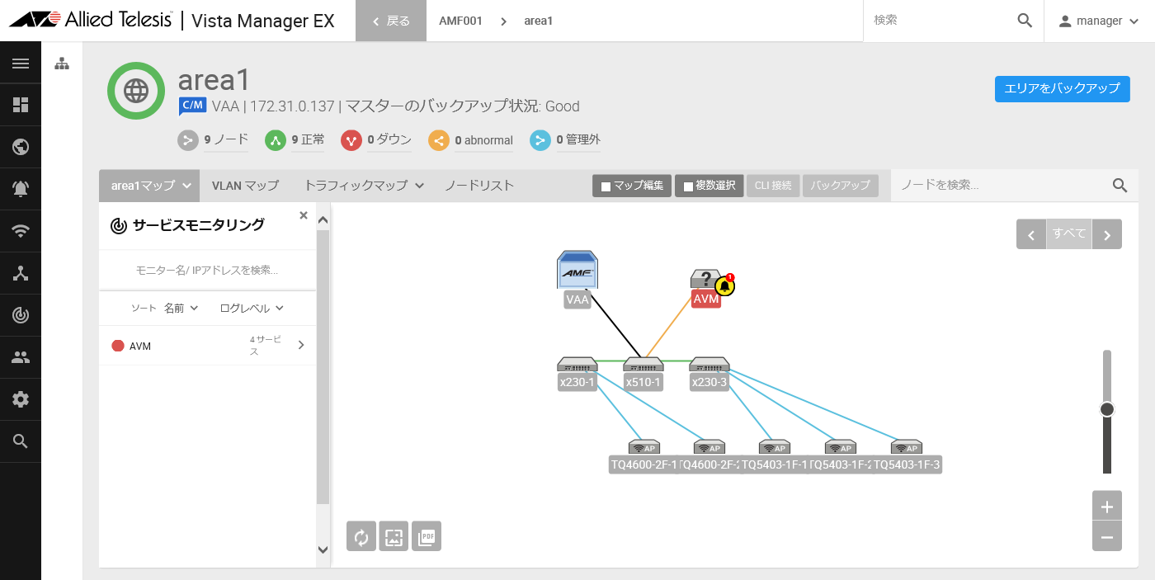
Task: Click the node search magnifier icon
Action: pos(1120,186)
